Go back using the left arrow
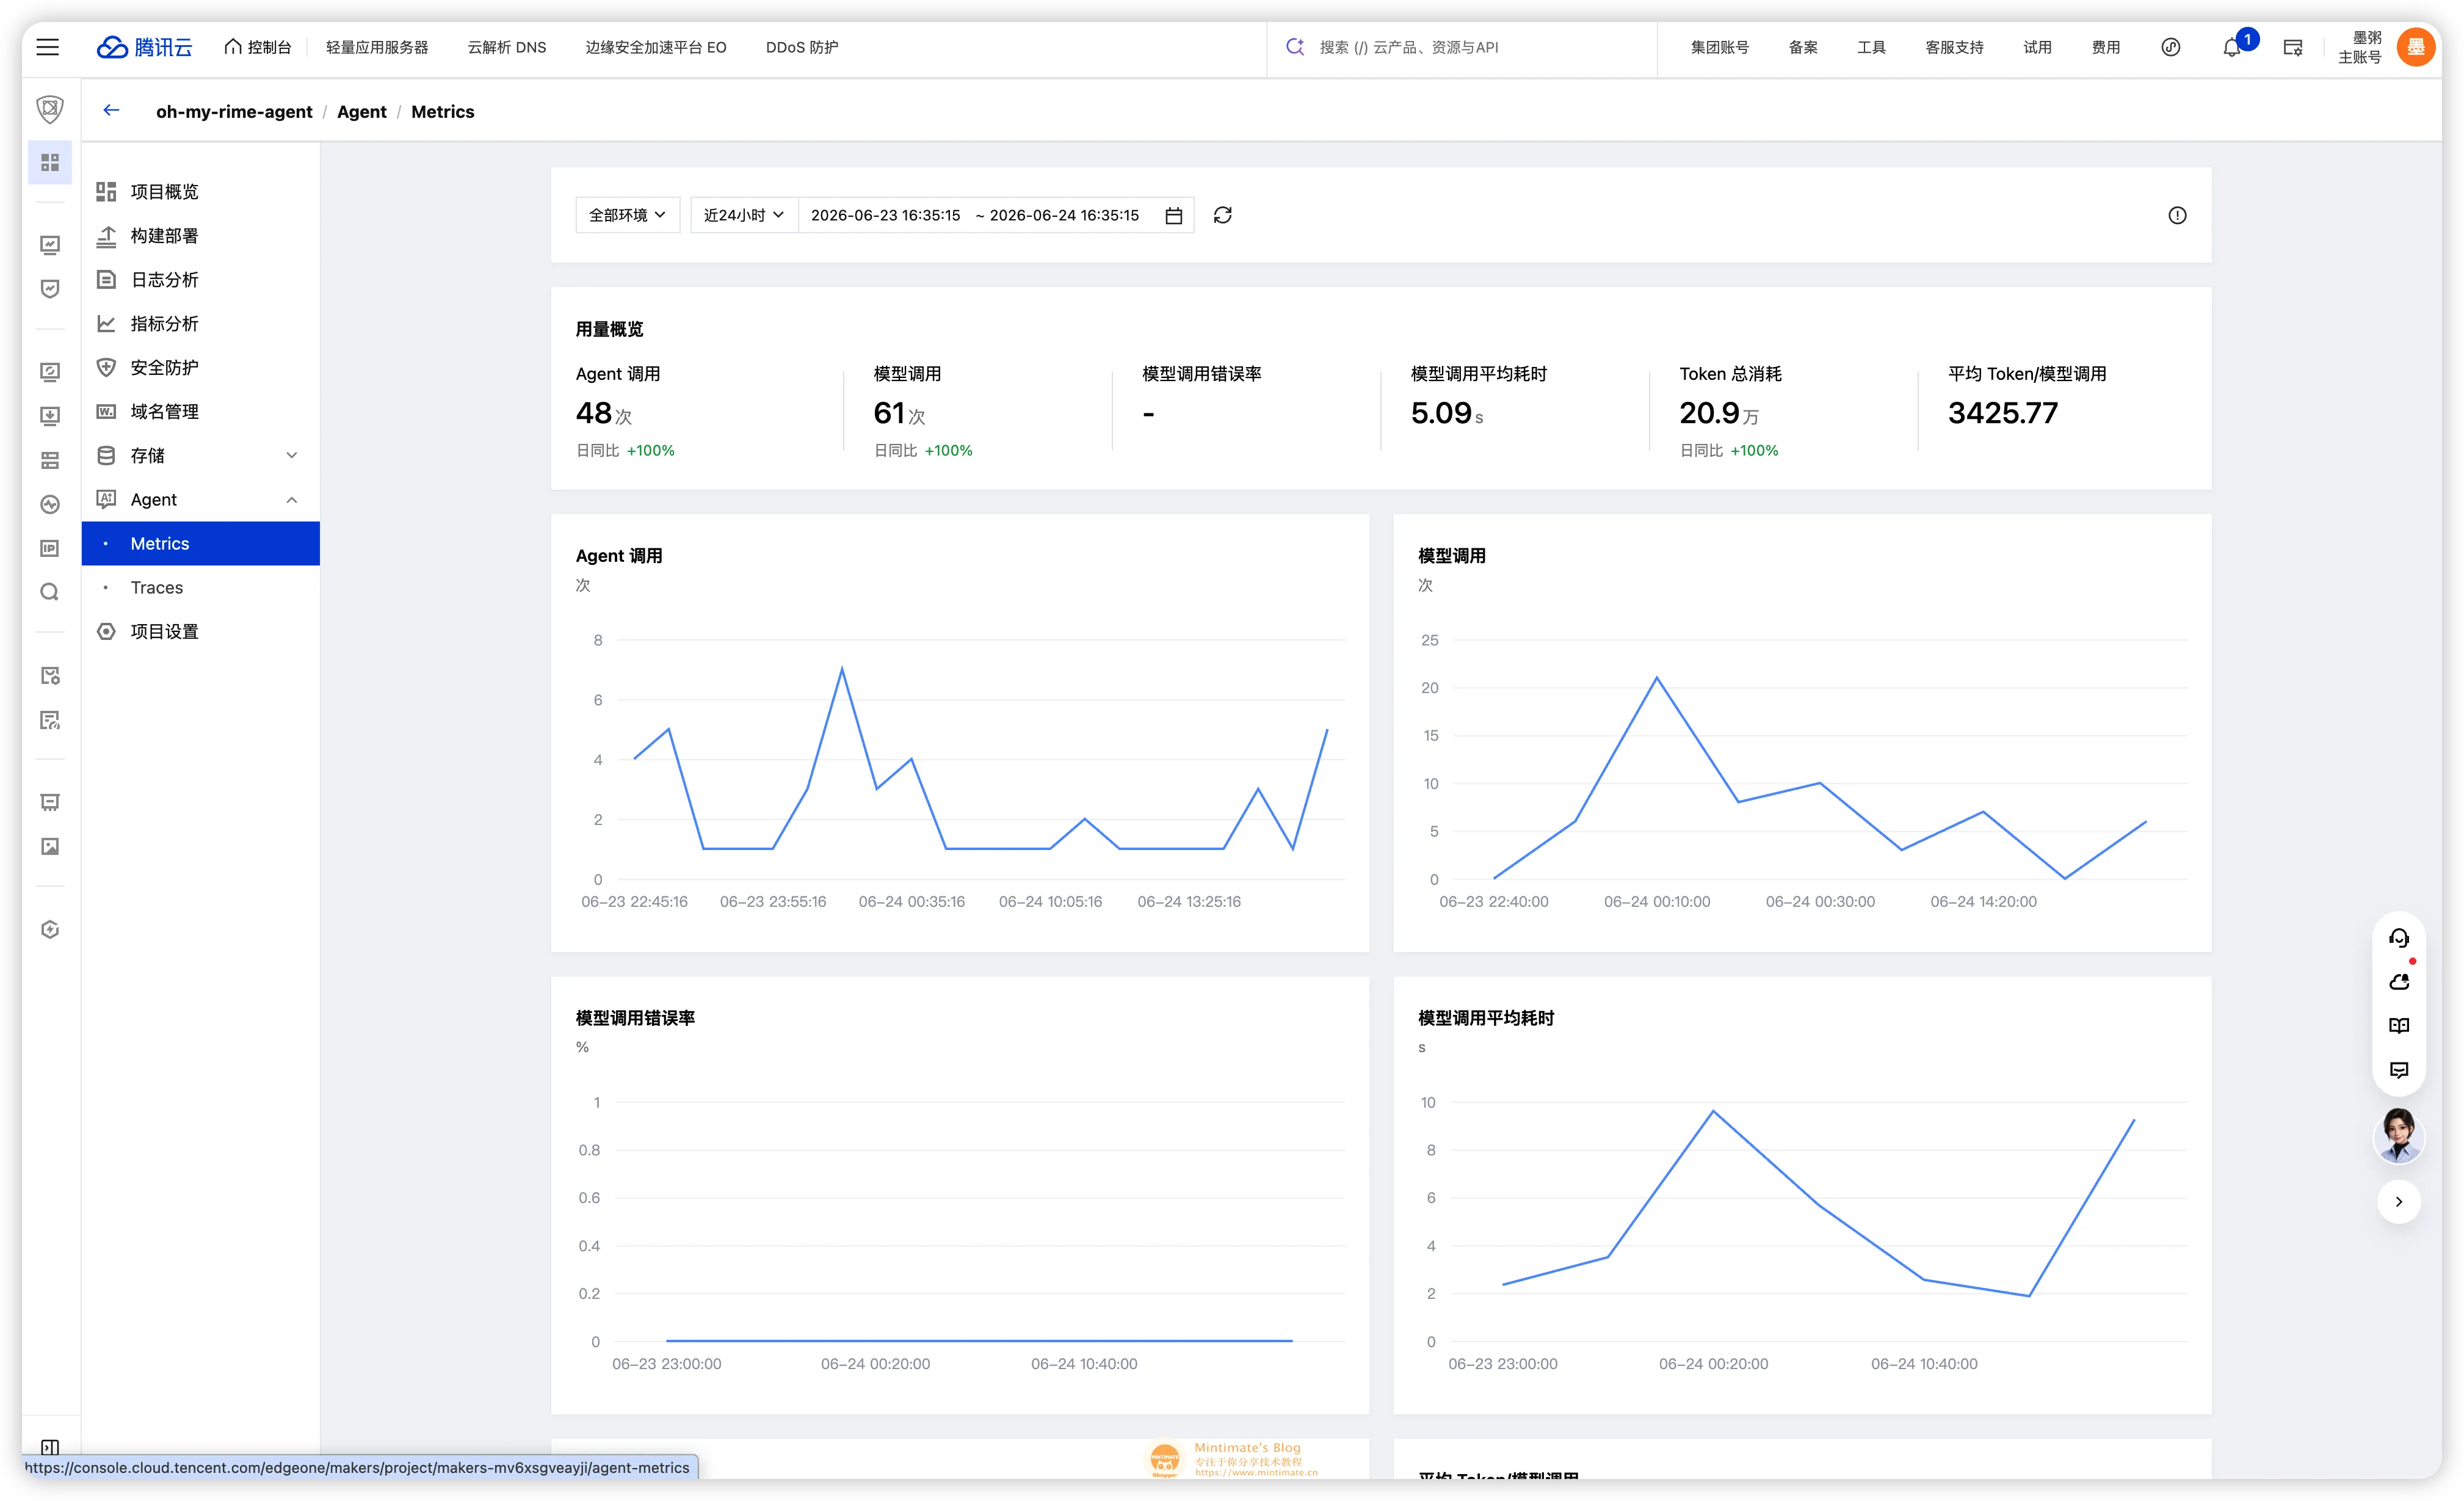Viewport: 2464px width, 1501px height. point(111,111)
